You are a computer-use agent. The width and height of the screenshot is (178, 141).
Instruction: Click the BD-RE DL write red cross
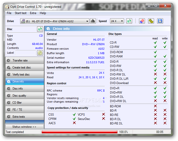165,123
